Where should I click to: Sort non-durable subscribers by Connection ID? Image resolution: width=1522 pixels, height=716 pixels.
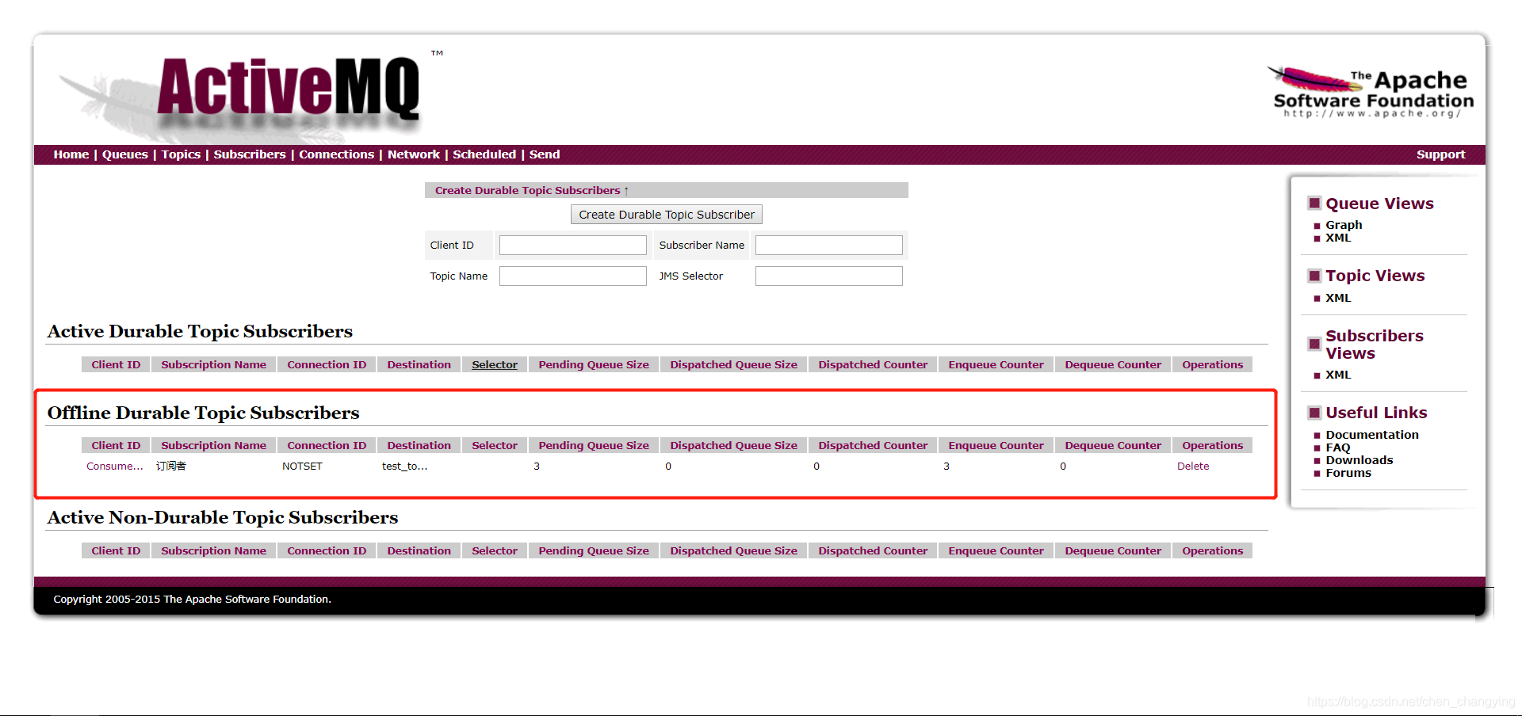click(x=327, y=550)
